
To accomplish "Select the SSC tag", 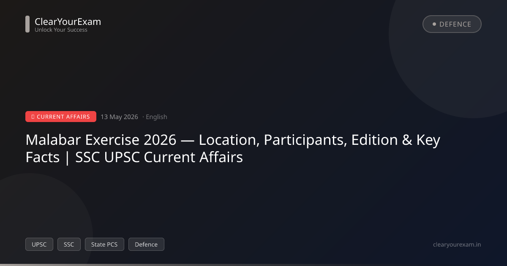I will point(69,244).
